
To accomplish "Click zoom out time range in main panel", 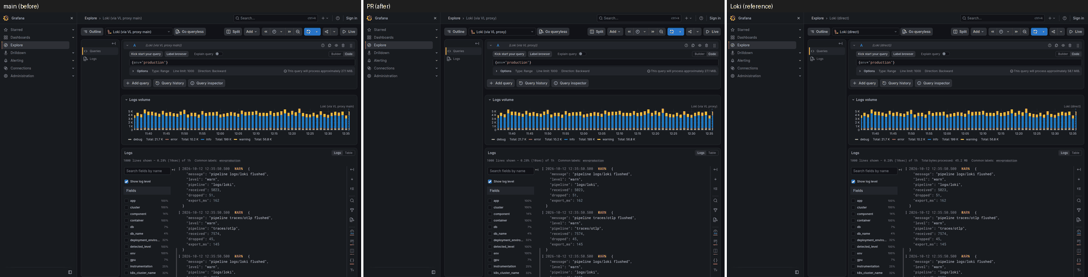I will (298, 32).
